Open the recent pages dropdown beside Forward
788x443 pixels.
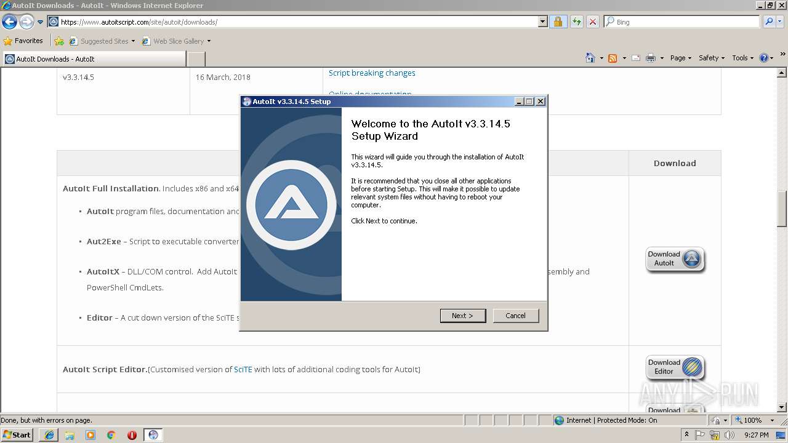coord(40,22)
